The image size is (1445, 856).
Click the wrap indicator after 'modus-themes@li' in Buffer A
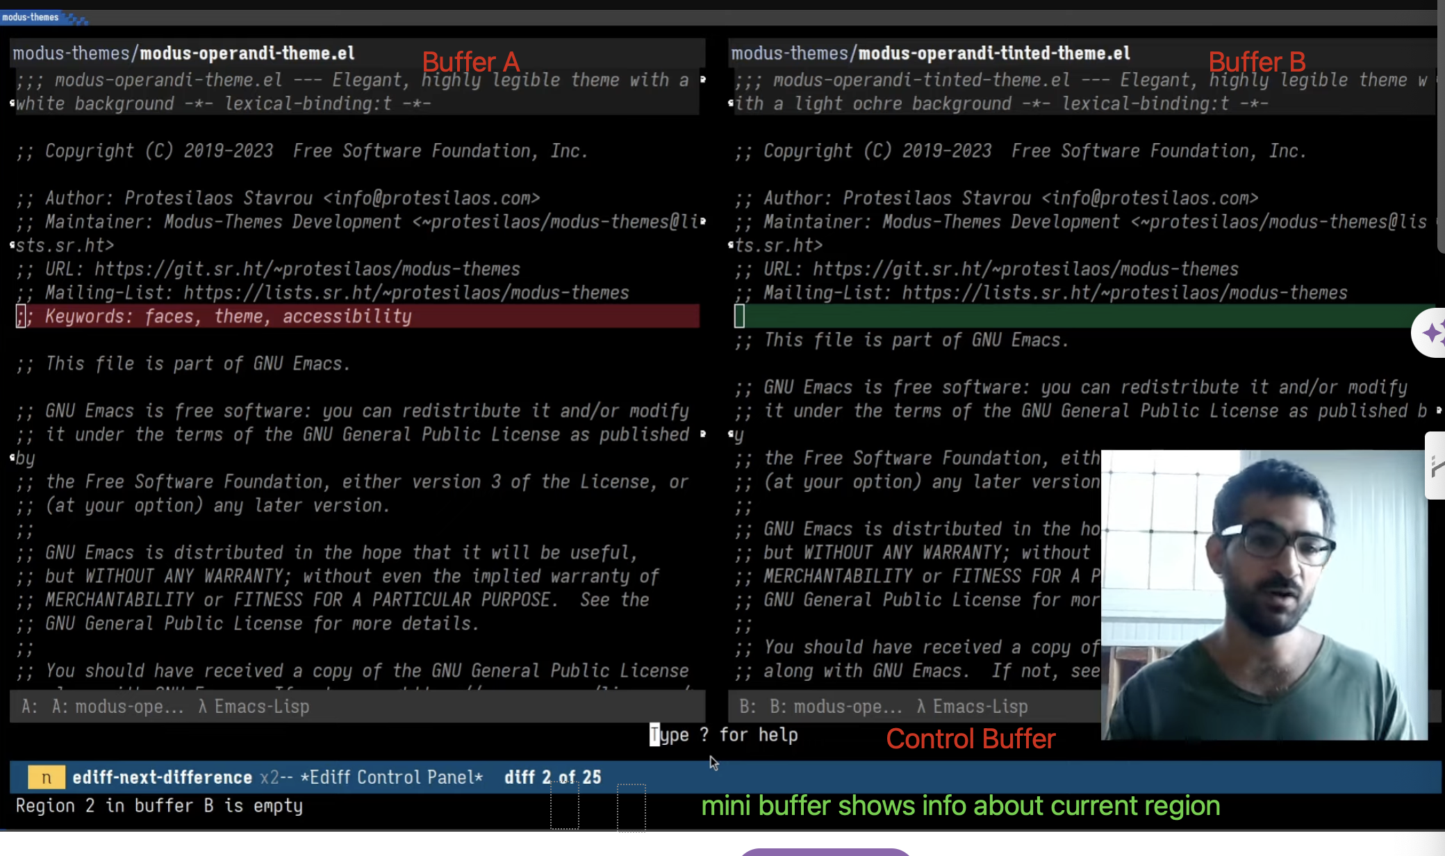[703, 222]
